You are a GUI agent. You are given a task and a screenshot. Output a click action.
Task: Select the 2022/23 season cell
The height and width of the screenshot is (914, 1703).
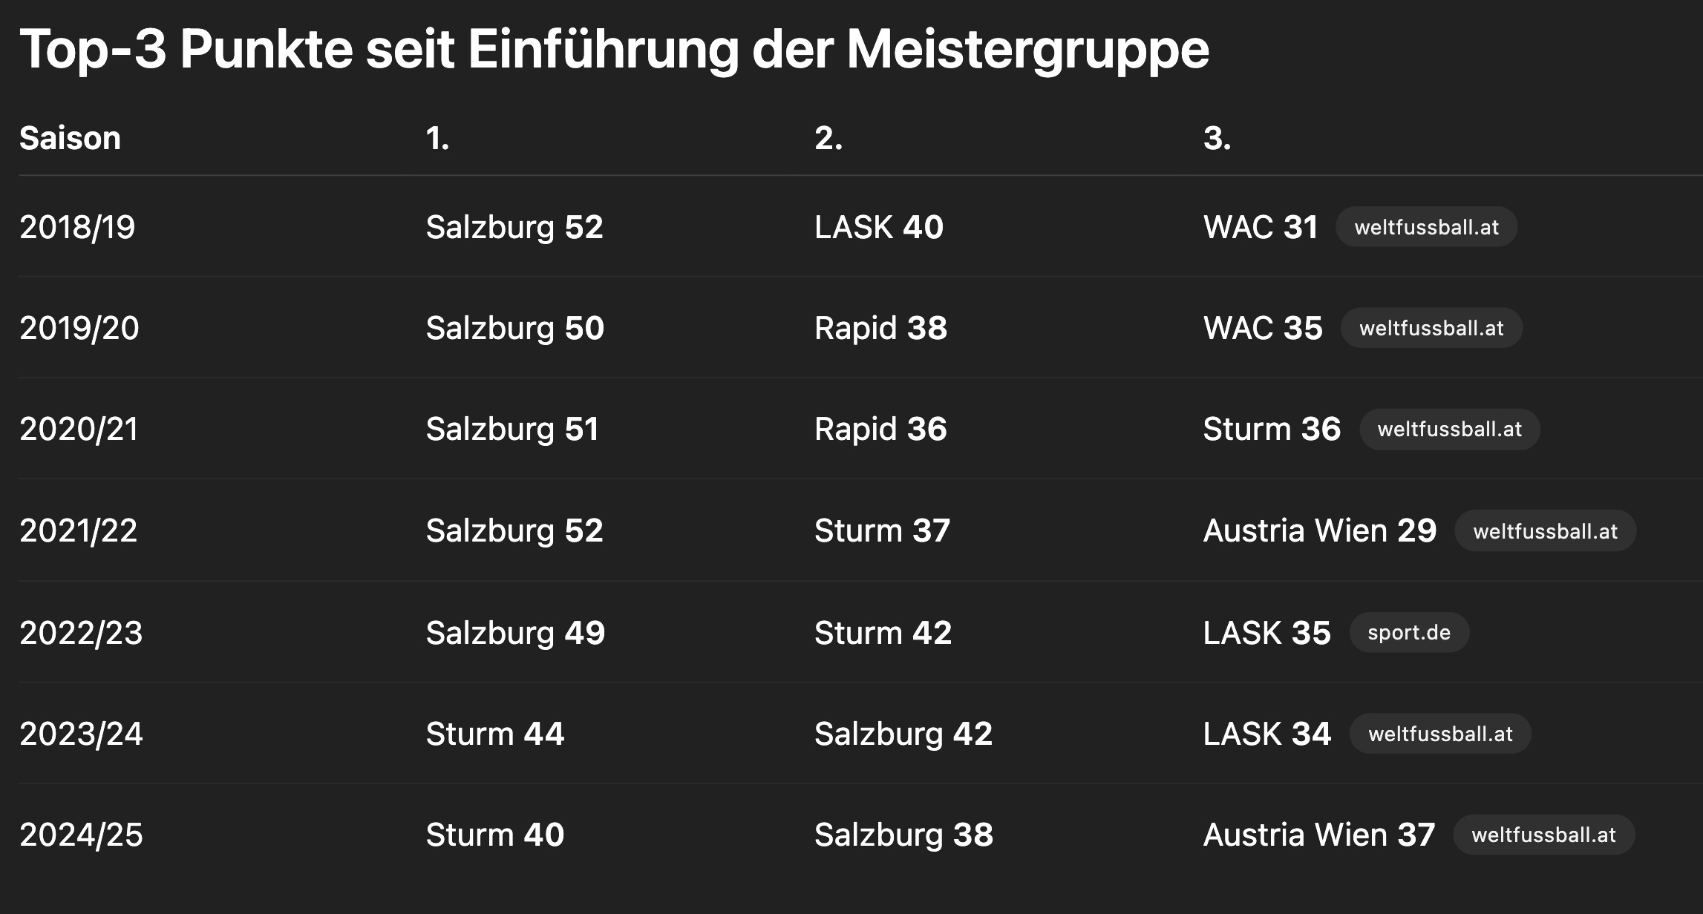[81, 633]
